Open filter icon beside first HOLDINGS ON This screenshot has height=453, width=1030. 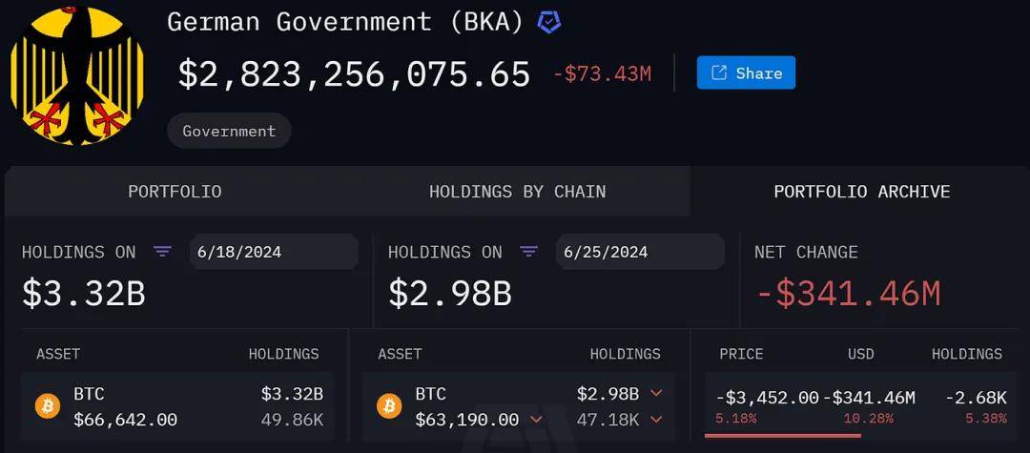coord(162,252)
